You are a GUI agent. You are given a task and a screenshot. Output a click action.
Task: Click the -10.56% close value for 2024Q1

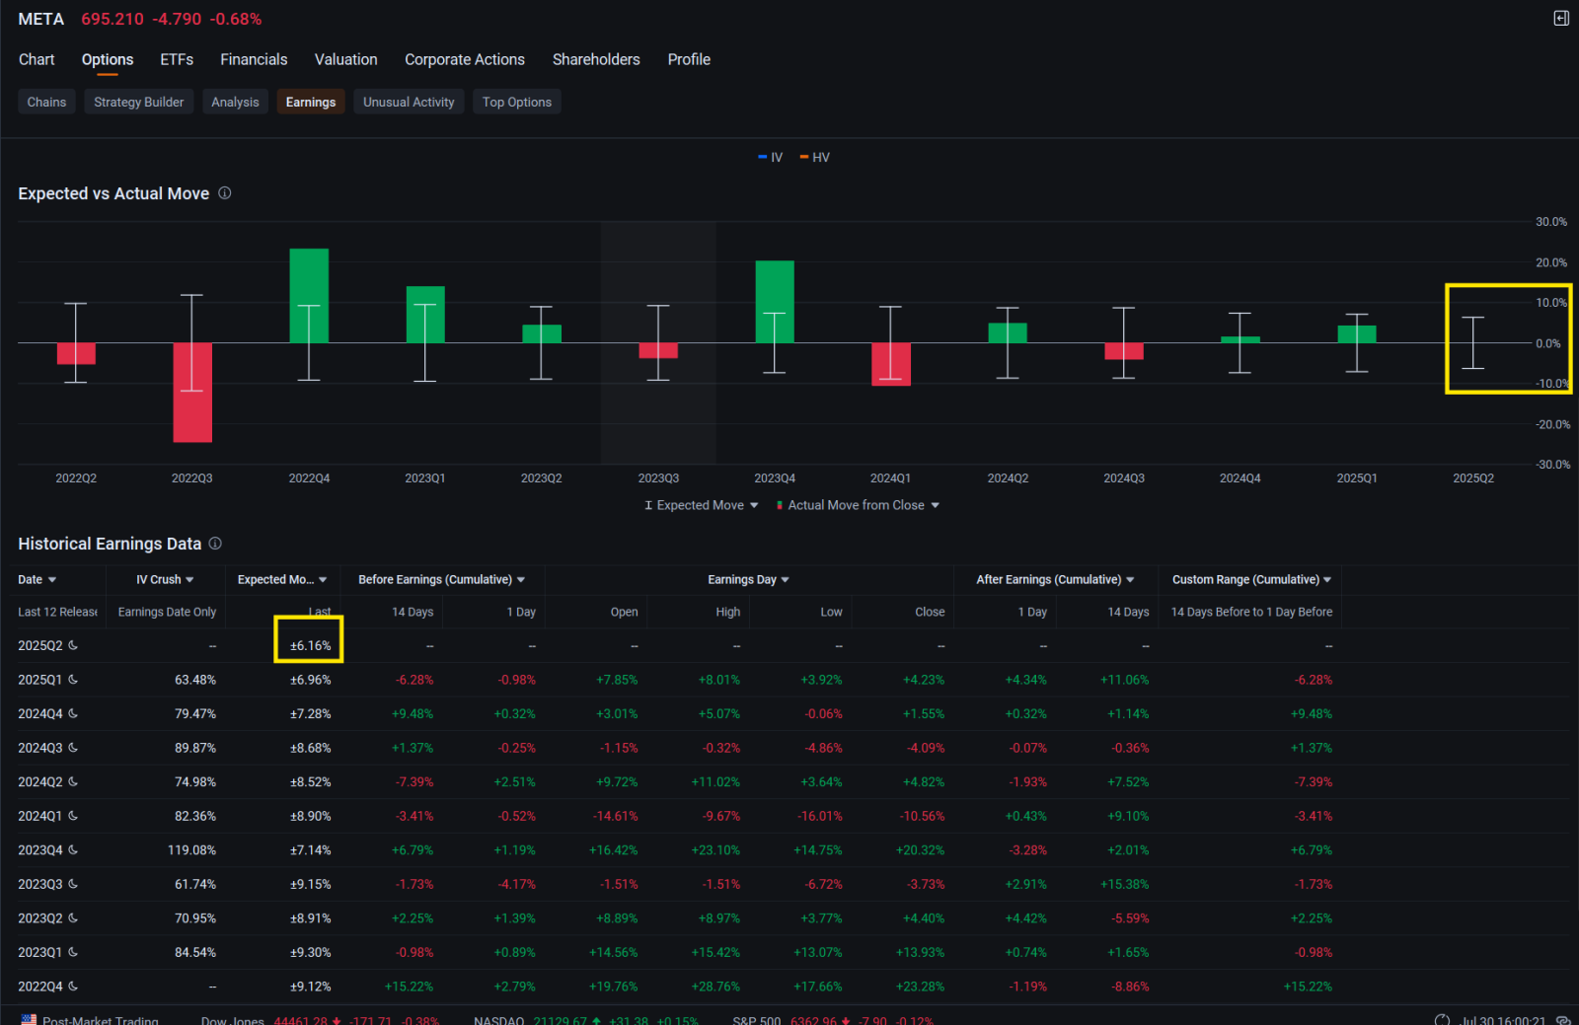922,816
